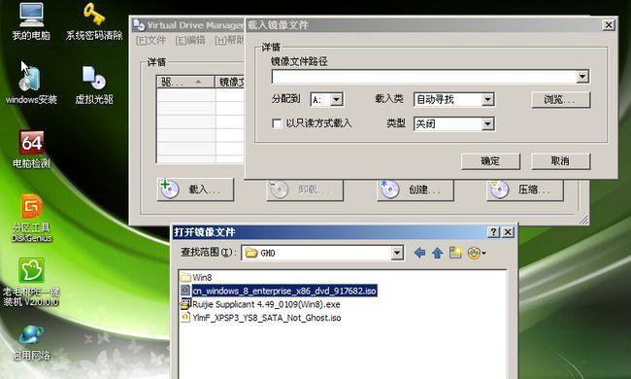The image size is (631, 379).
Task: Open the view menu icon in file dialog
Action: tap(477, 253)
